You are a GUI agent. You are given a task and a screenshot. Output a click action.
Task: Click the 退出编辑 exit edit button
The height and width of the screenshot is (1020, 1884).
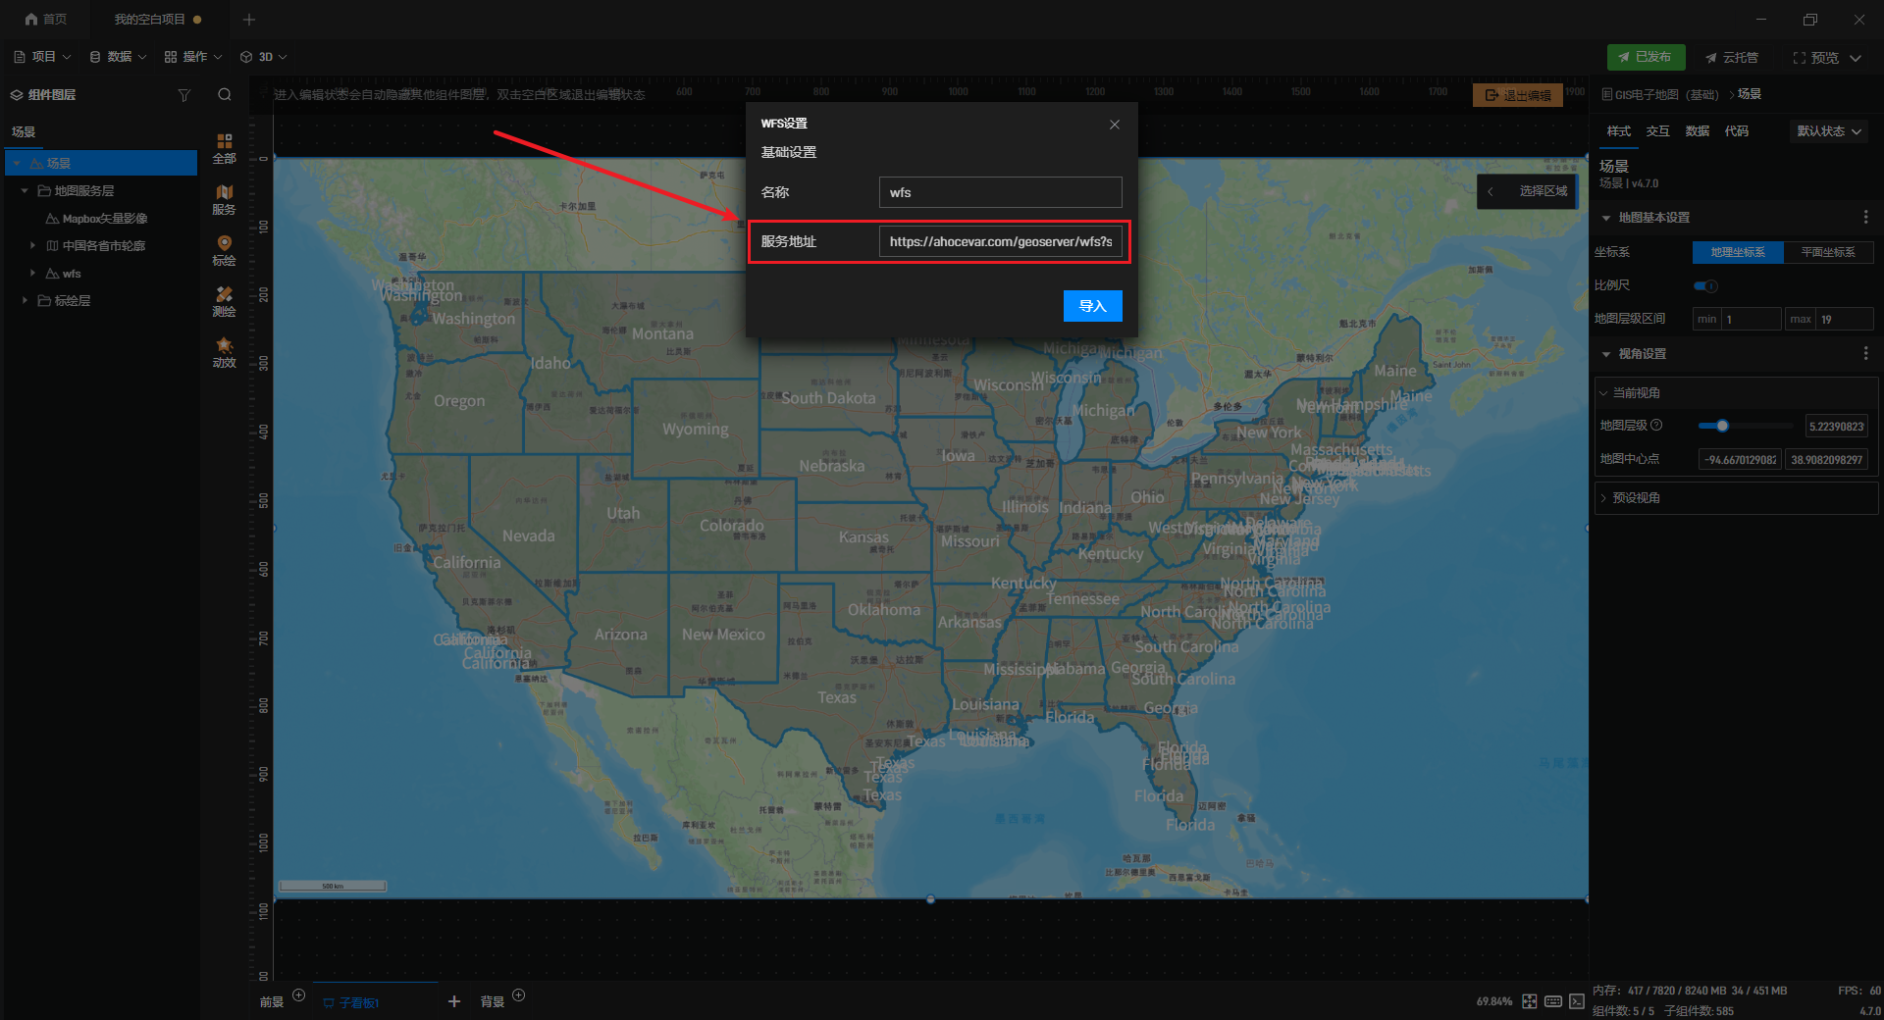tap(1517, 95)
